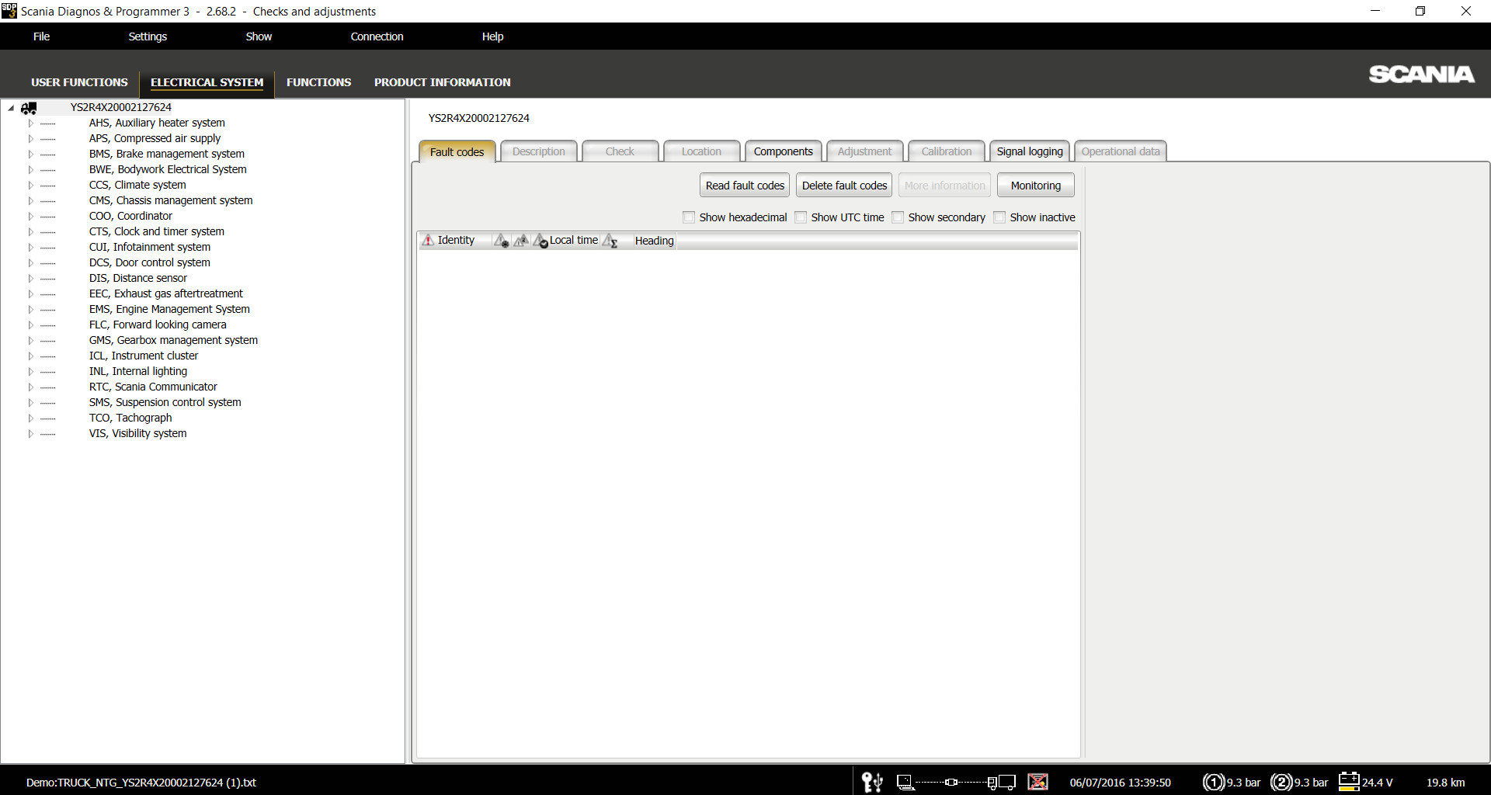Image resolution: width=1491 pixels, height=795 pixels.
Task: Click the red warning triangle Identity column icon
Action: [428, 241]
